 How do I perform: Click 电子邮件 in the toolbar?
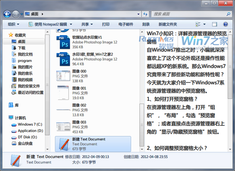[126, 24]
